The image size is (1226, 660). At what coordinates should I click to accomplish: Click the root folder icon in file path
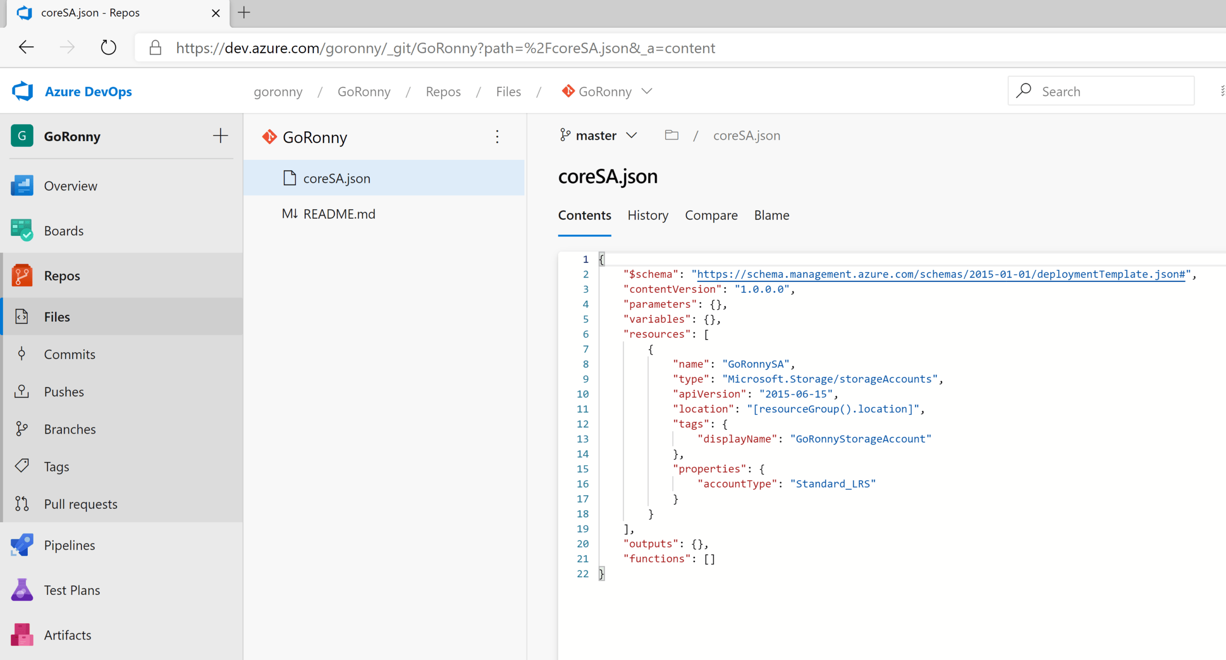(x=671, y=135)
